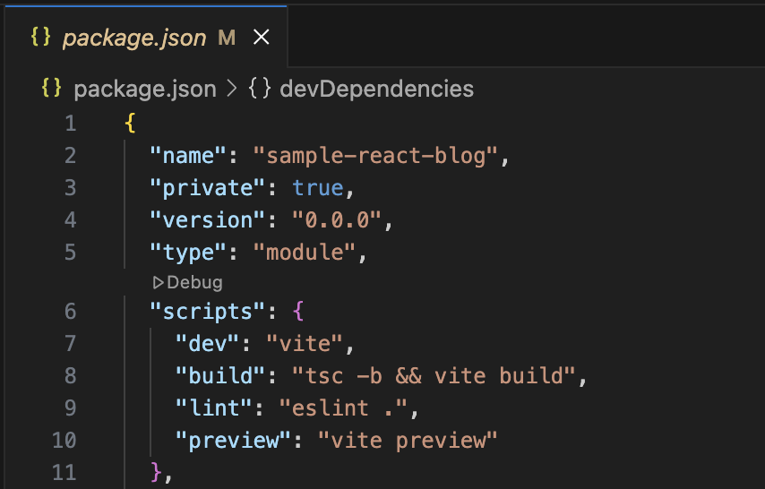Select the package.json tab title
Viewport: 765px width, 489px height.
(134, 37)
